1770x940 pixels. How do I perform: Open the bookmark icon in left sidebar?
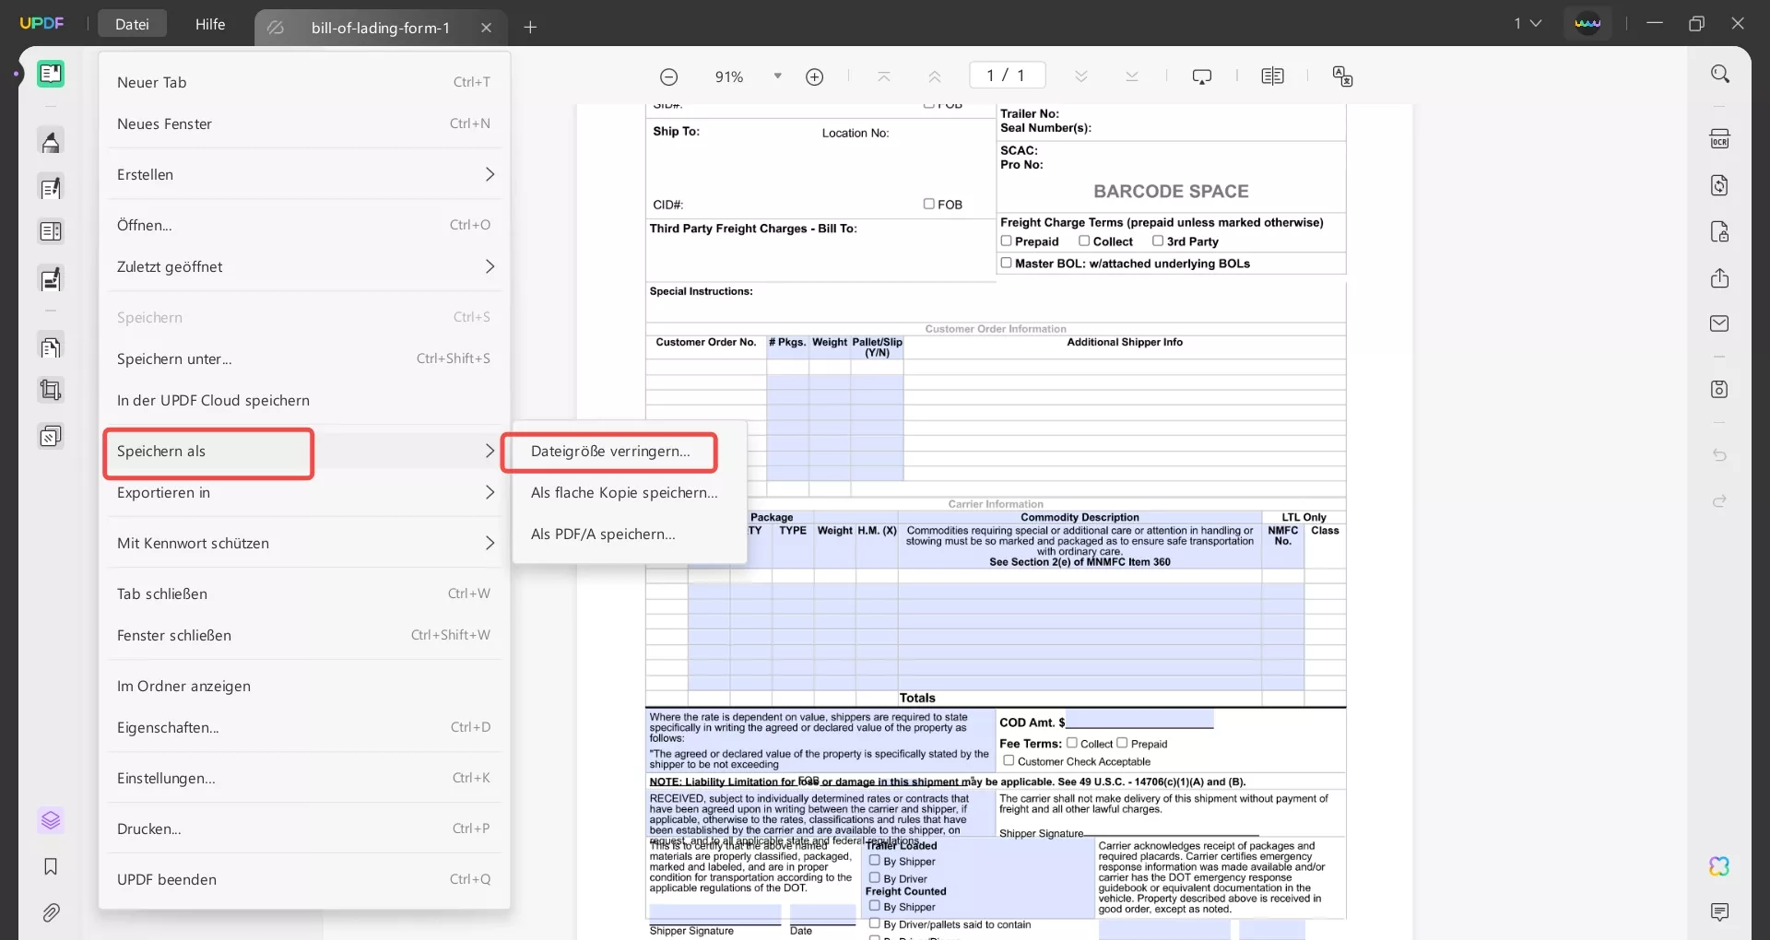(51, 866)
